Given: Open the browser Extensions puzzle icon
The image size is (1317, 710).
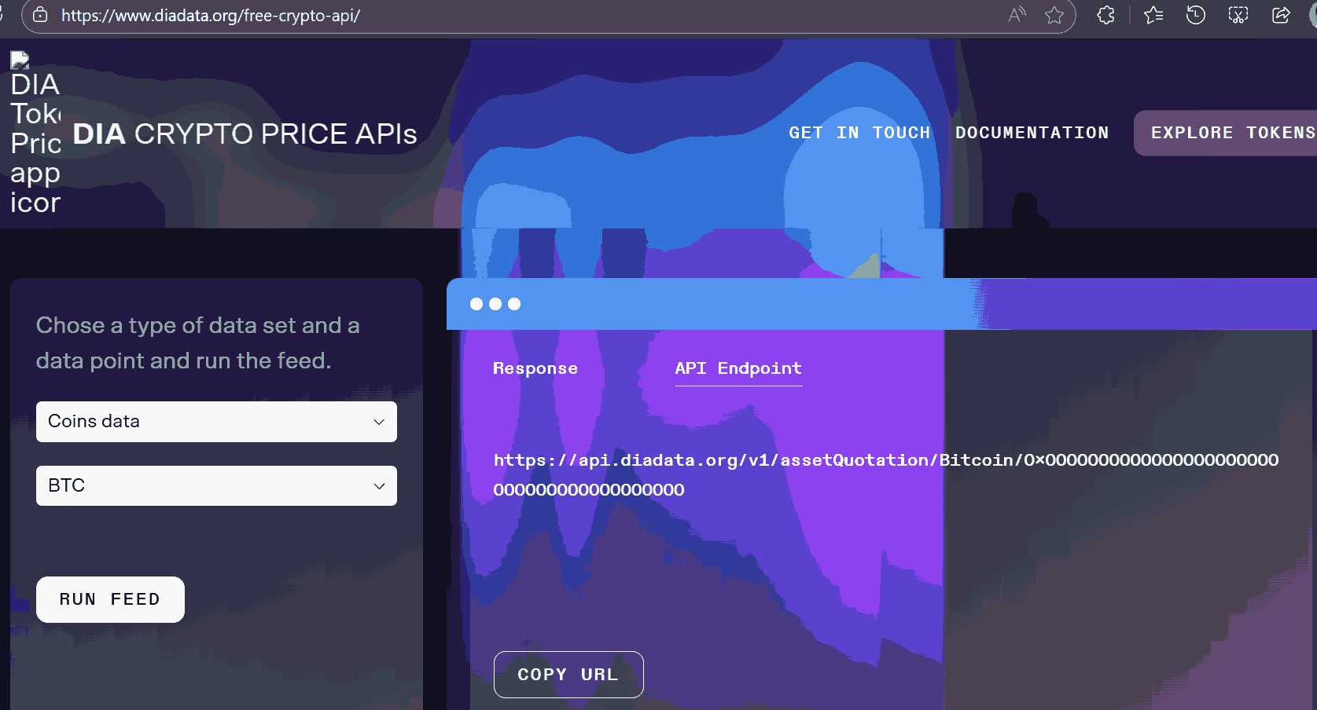Looking at the screenshot, I should [1105, 15].
